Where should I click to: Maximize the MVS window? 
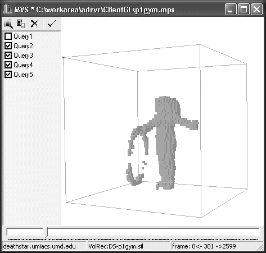click(x=244, y=9)
